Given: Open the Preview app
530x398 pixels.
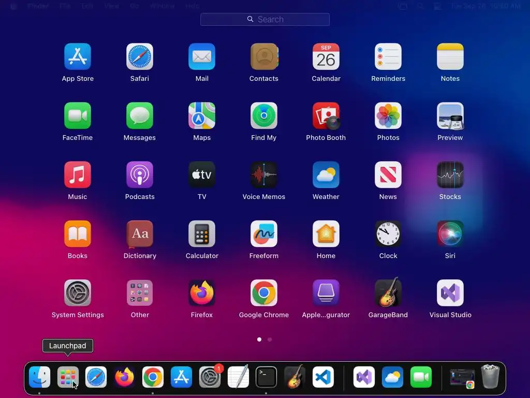Looking at the screenshot, I should pyautogui.click(x=450, y=116).
